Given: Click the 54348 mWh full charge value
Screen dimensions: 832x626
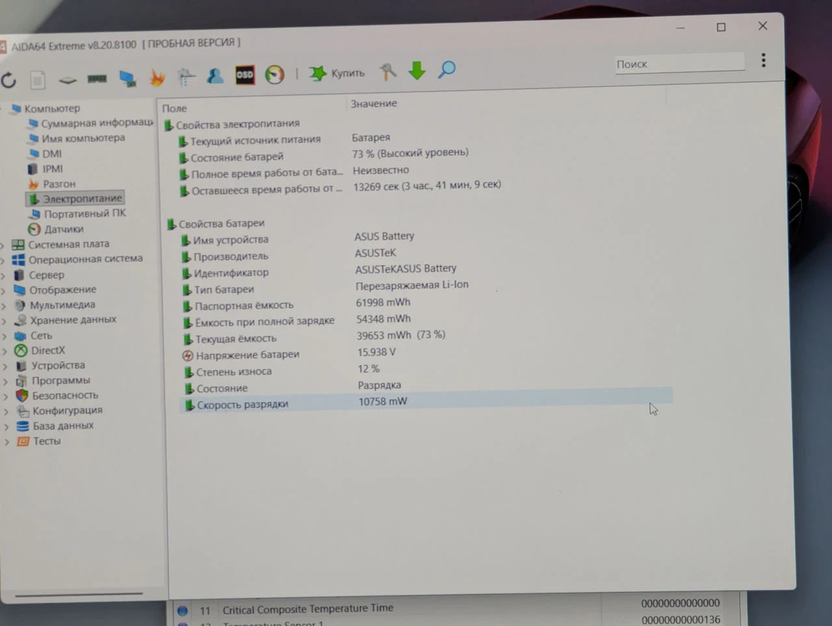Looking at the screenshot, I should tap(383, 319).
